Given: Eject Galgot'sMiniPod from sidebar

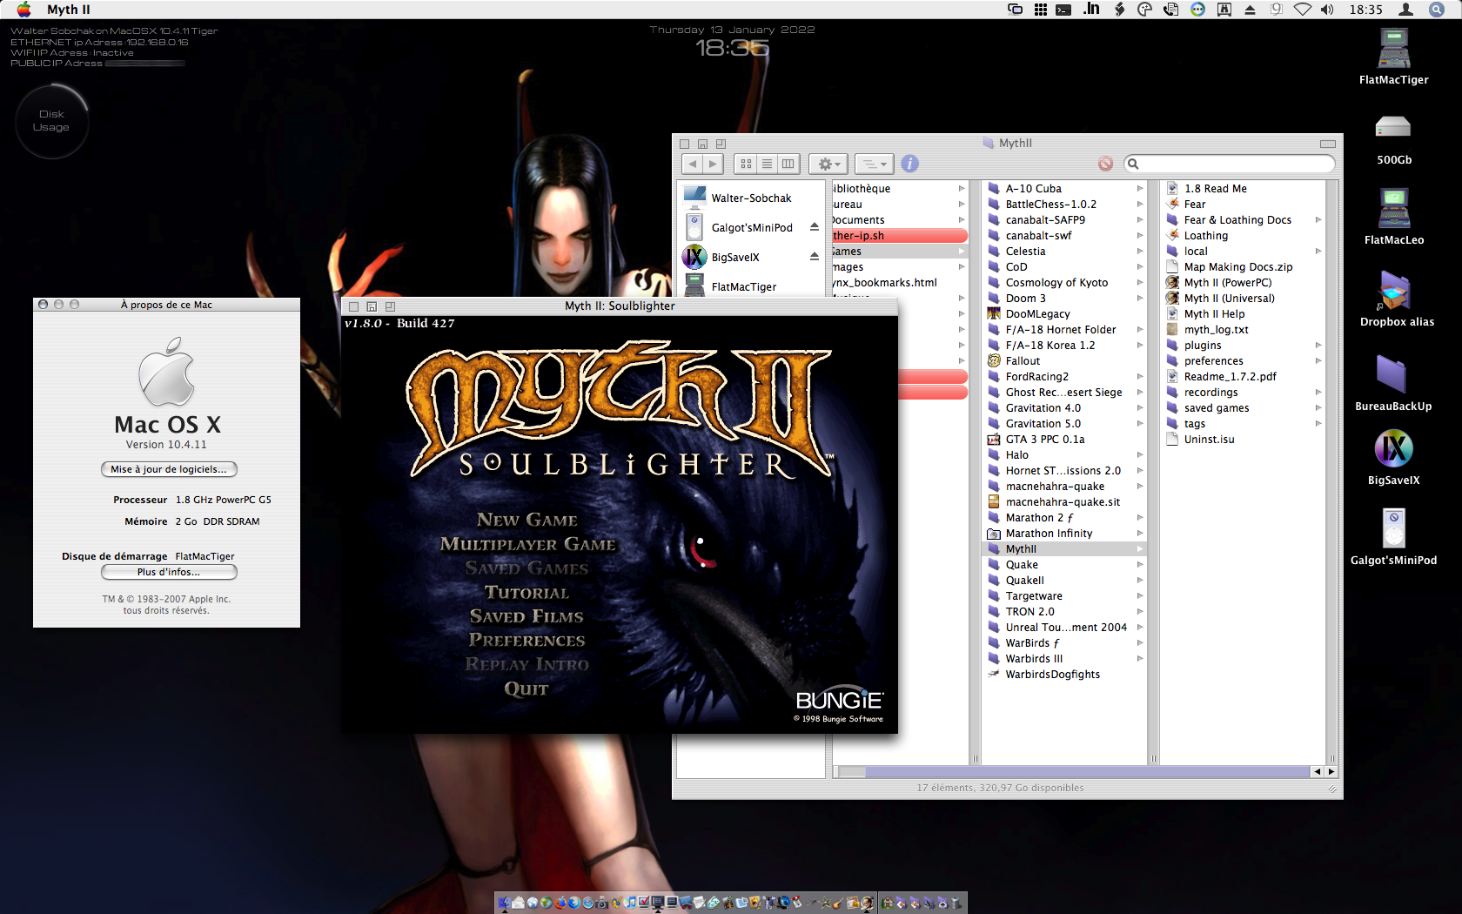Looking at the screenshot, I should pyautogui.click(x=814, y=227).
